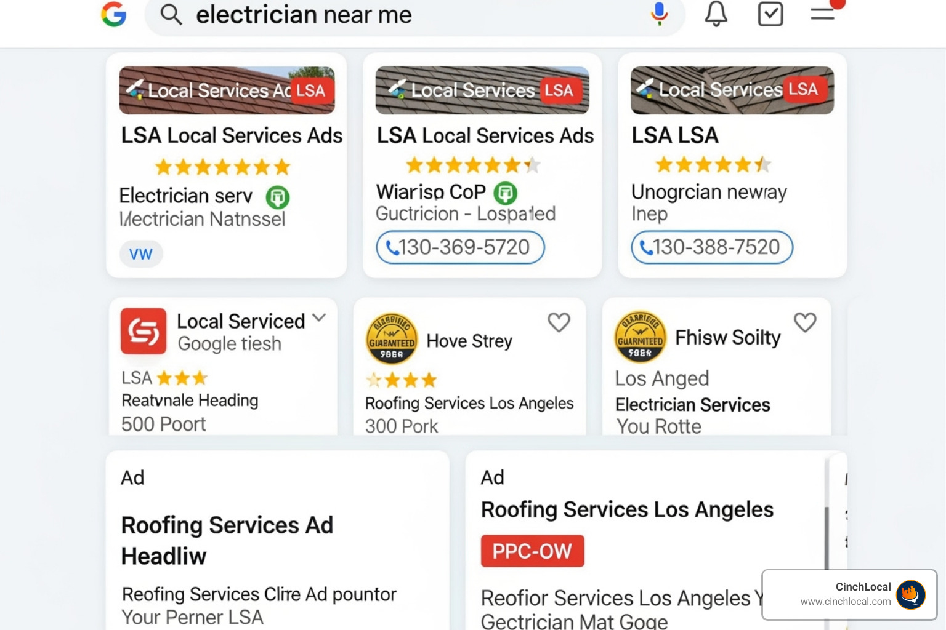Favorite the Fhisw Soilty listing via heart icon
946x630 pixels.
click(x=805, y=322)
